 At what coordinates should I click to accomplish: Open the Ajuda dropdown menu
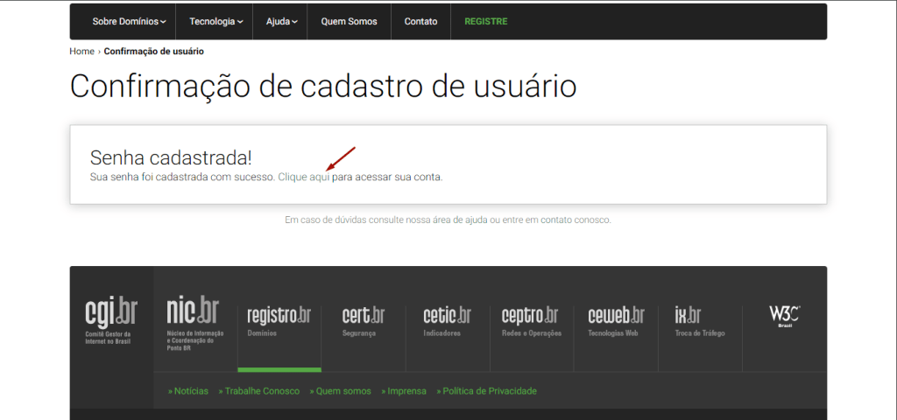click(x=281, y=21)
